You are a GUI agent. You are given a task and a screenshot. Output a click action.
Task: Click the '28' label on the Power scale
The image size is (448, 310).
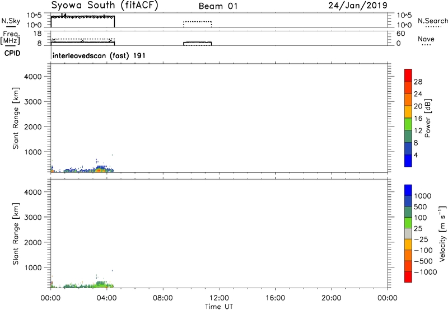coord(418,82)
